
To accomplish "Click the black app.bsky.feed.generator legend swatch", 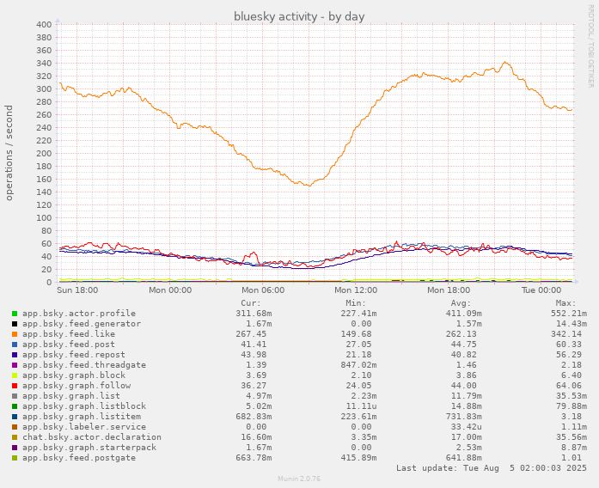I will point(15,324).
